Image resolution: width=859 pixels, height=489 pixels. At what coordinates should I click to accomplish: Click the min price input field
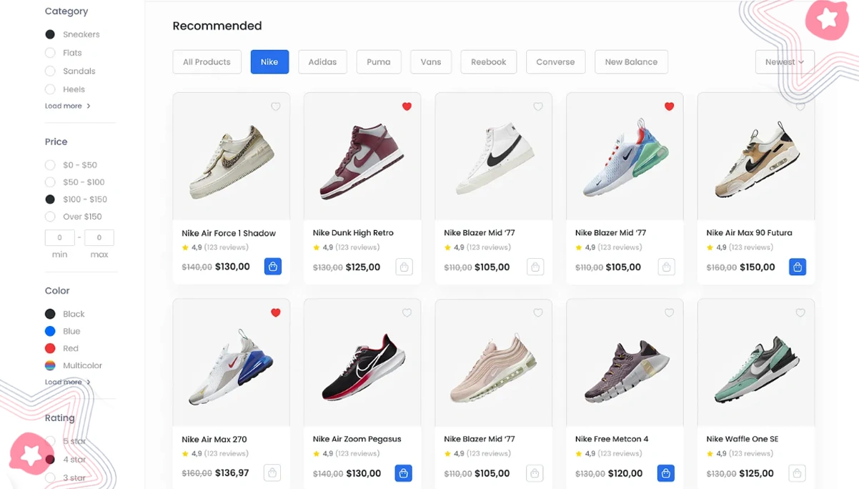tap(60, 237)
